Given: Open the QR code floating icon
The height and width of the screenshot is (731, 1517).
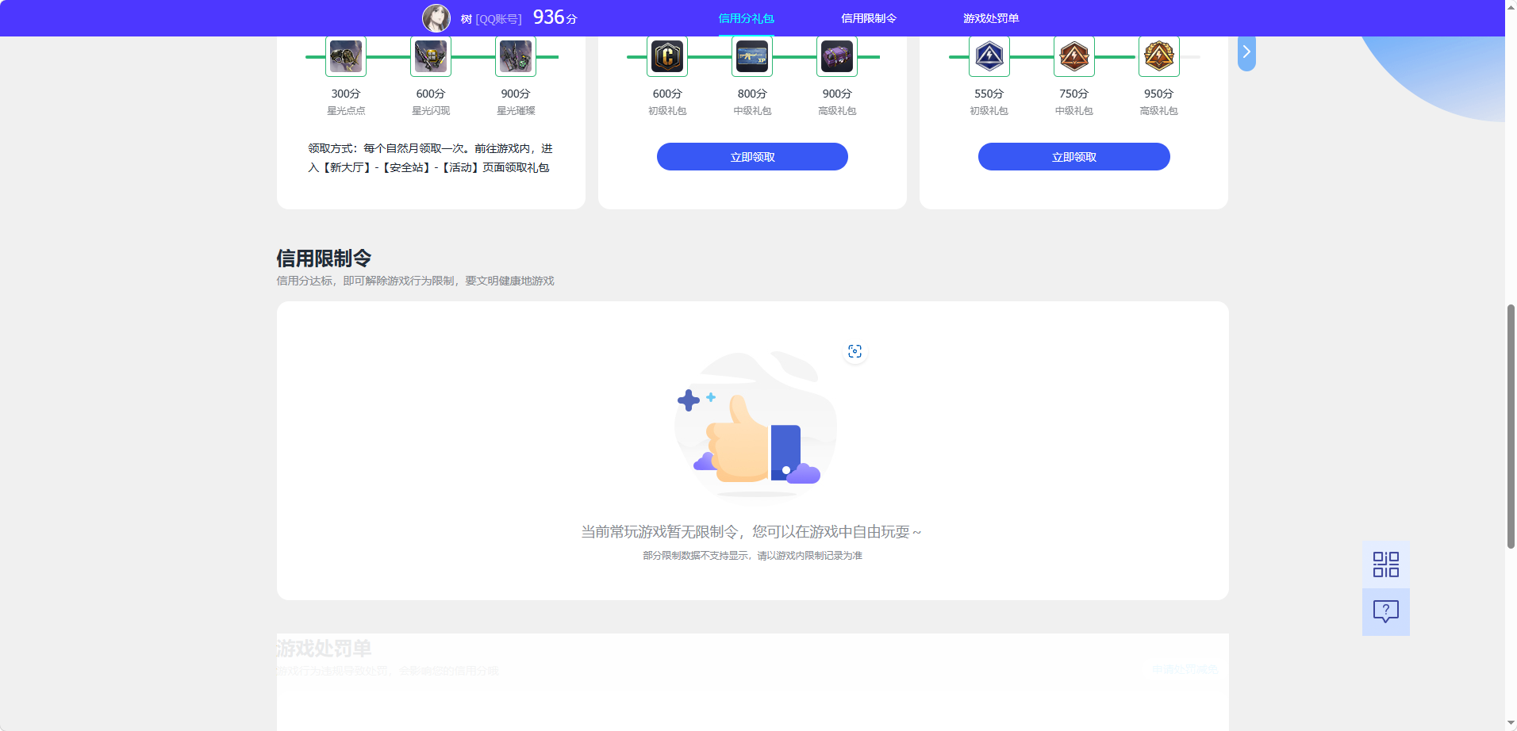Looking at the screenshot, I should pyautogui.click(x=1386, y=565).
